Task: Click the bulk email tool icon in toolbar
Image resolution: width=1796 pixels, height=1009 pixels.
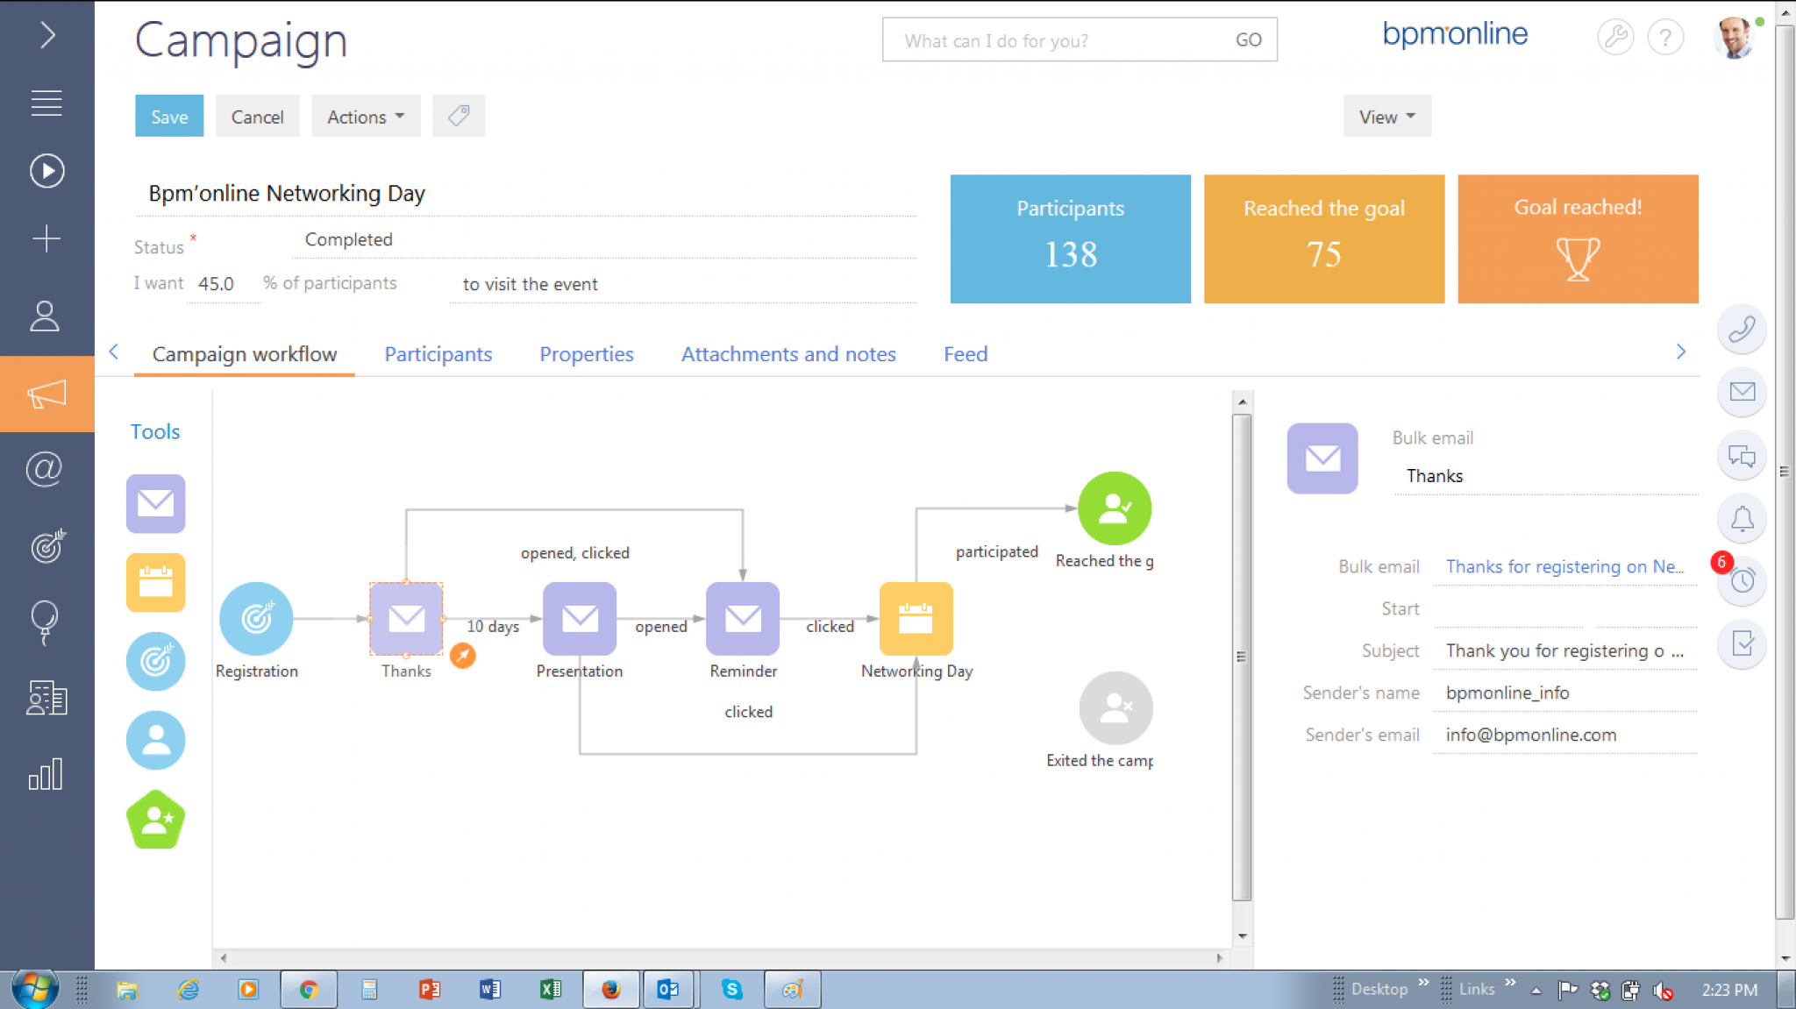Action: tap(157, 502)
